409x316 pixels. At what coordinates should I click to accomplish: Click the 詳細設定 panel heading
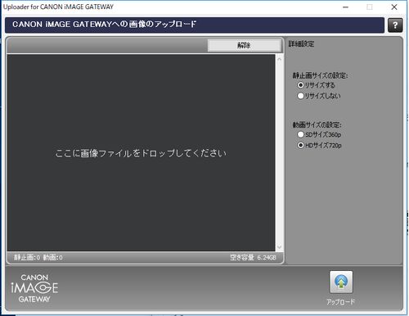[301, 44]
